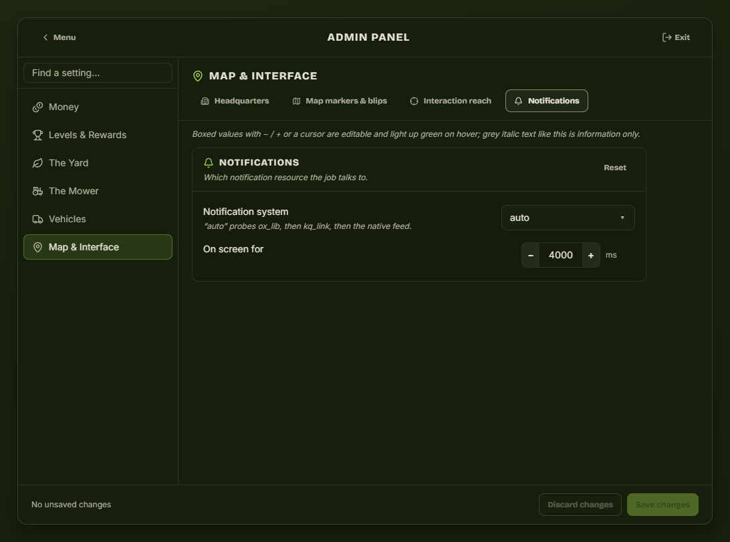
Task: Open the Interaction reach tab
Action: coord(450,101)
